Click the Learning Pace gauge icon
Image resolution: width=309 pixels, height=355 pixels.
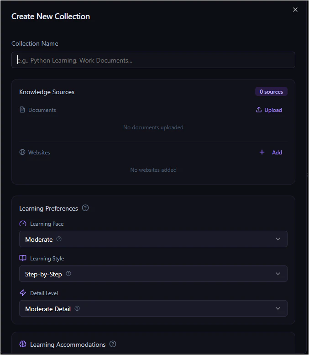pos(23,224)
